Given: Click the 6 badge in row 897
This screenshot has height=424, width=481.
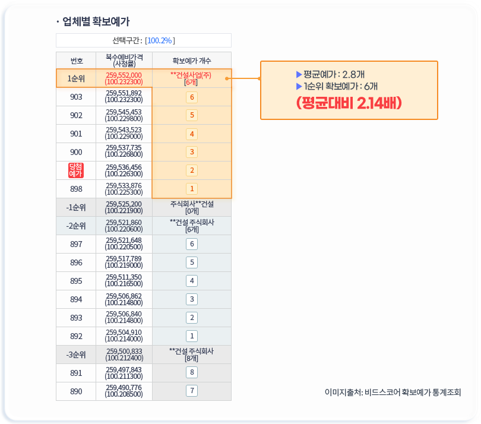Looking at the screenshot, I should point(192,244).
